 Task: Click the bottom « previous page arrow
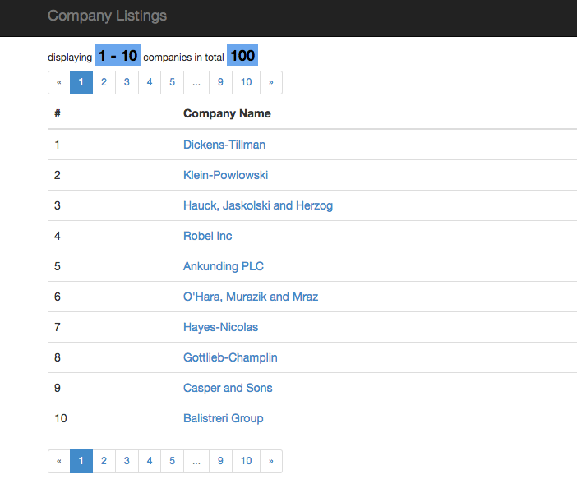(59, 461)
